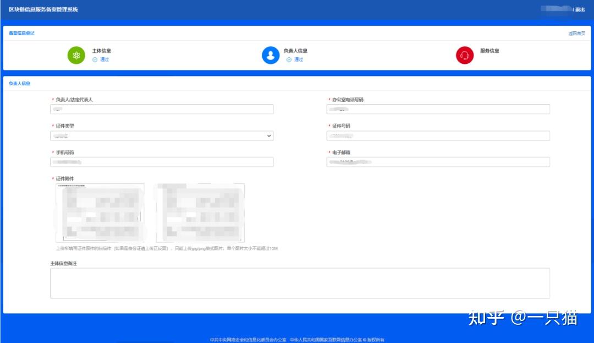Click the 主体信息备注 text area
This screenshot has width=594, height=343.
pyautogui.click(x=300, y=283)
